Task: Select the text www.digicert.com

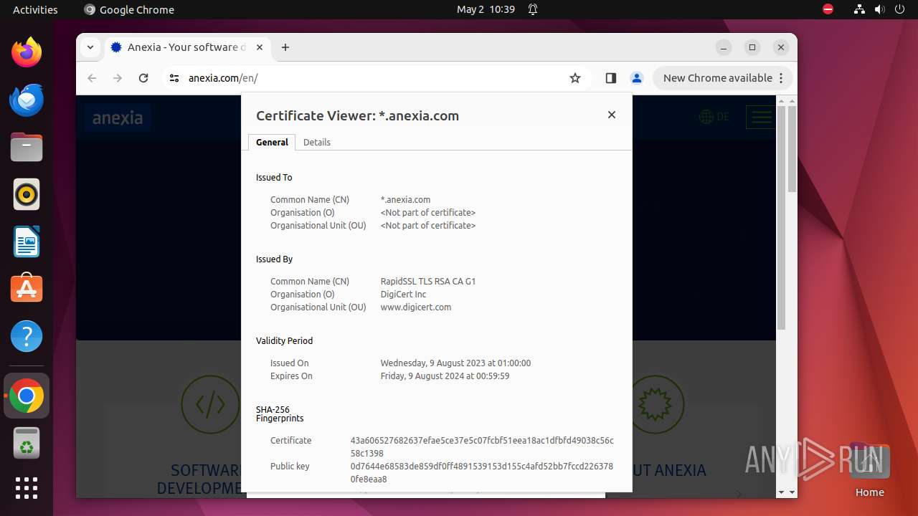Action: 416,307
